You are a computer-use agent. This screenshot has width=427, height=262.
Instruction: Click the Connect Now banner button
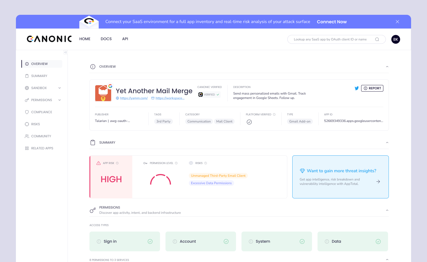[x=332, y=22]
